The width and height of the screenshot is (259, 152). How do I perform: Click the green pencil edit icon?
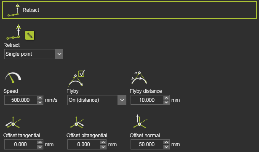click(x=30, y=35)
